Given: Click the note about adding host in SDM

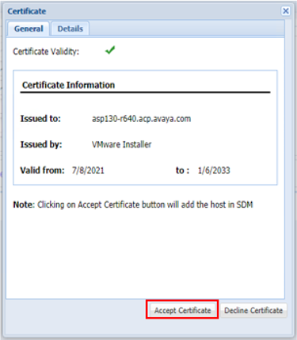Looking at the screenshot, I should [133, 204].
